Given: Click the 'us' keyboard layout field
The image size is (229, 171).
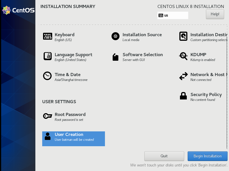Looking at the screenshot, I should 173,15.
